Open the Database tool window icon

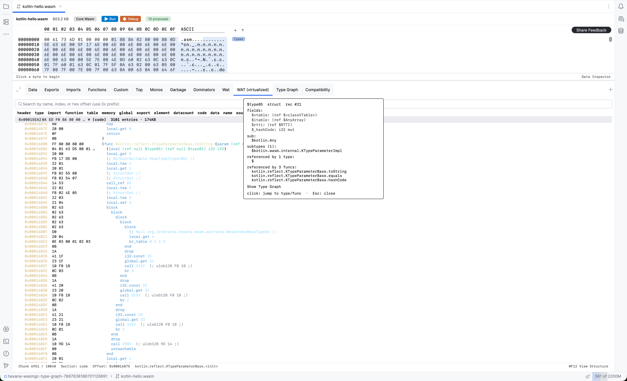click(x=621, y=31)
